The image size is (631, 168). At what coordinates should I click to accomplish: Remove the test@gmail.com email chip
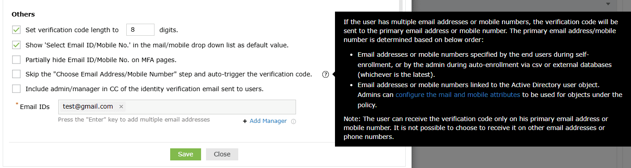(121, 107)
